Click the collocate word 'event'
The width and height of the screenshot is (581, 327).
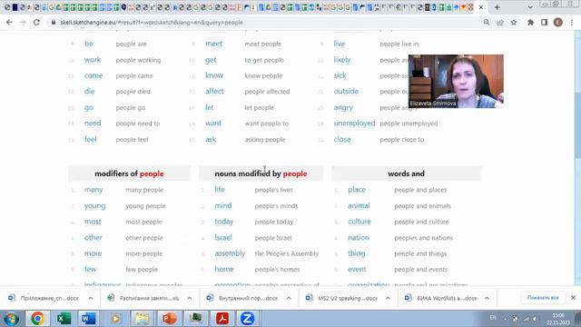coord(357,270)
